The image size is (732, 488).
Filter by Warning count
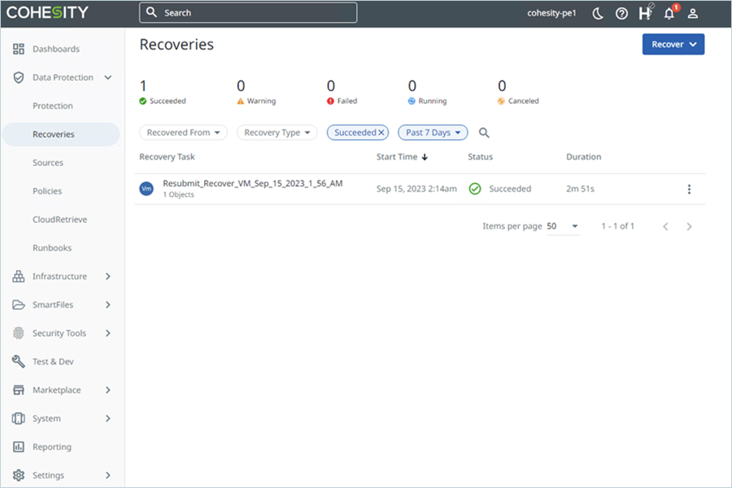coord(256,92)
